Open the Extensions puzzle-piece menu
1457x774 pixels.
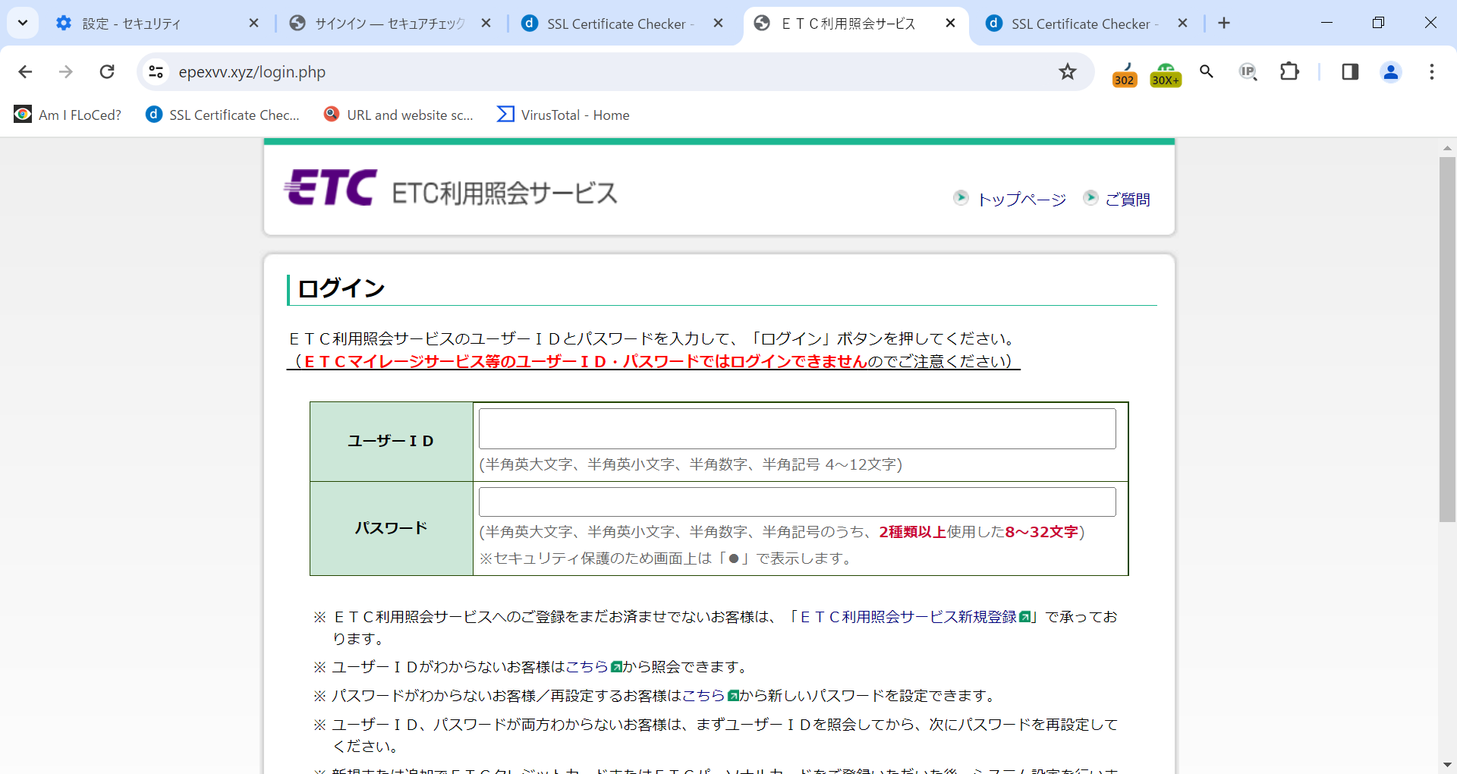(x=1289, y=71)
